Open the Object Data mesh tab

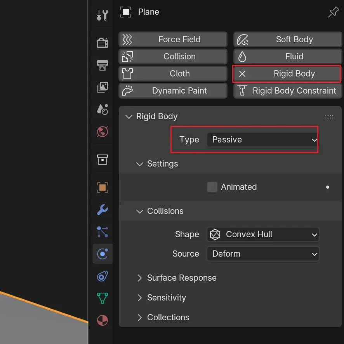[103, 298]
